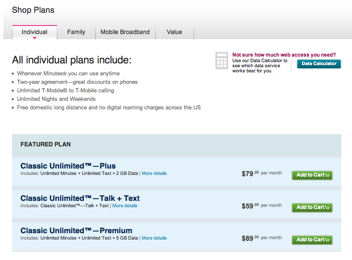Click the Classic Unlimited—Premium plan title
The image size is (352, 260).
tap(76, 231)
